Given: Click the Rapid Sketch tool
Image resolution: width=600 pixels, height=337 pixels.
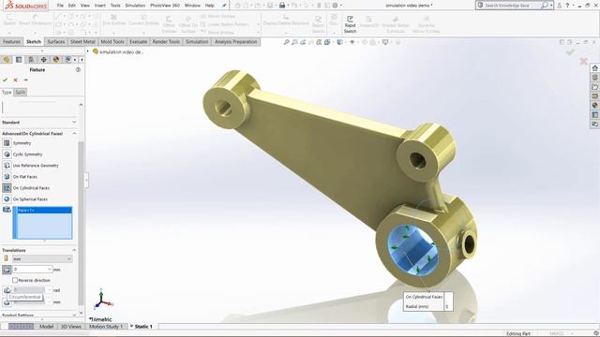Looking at the screenshot, I should (x=350, y=24).
